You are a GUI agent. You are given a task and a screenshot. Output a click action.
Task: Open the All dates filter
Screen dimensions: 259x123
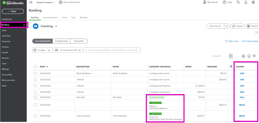[42, 50]
